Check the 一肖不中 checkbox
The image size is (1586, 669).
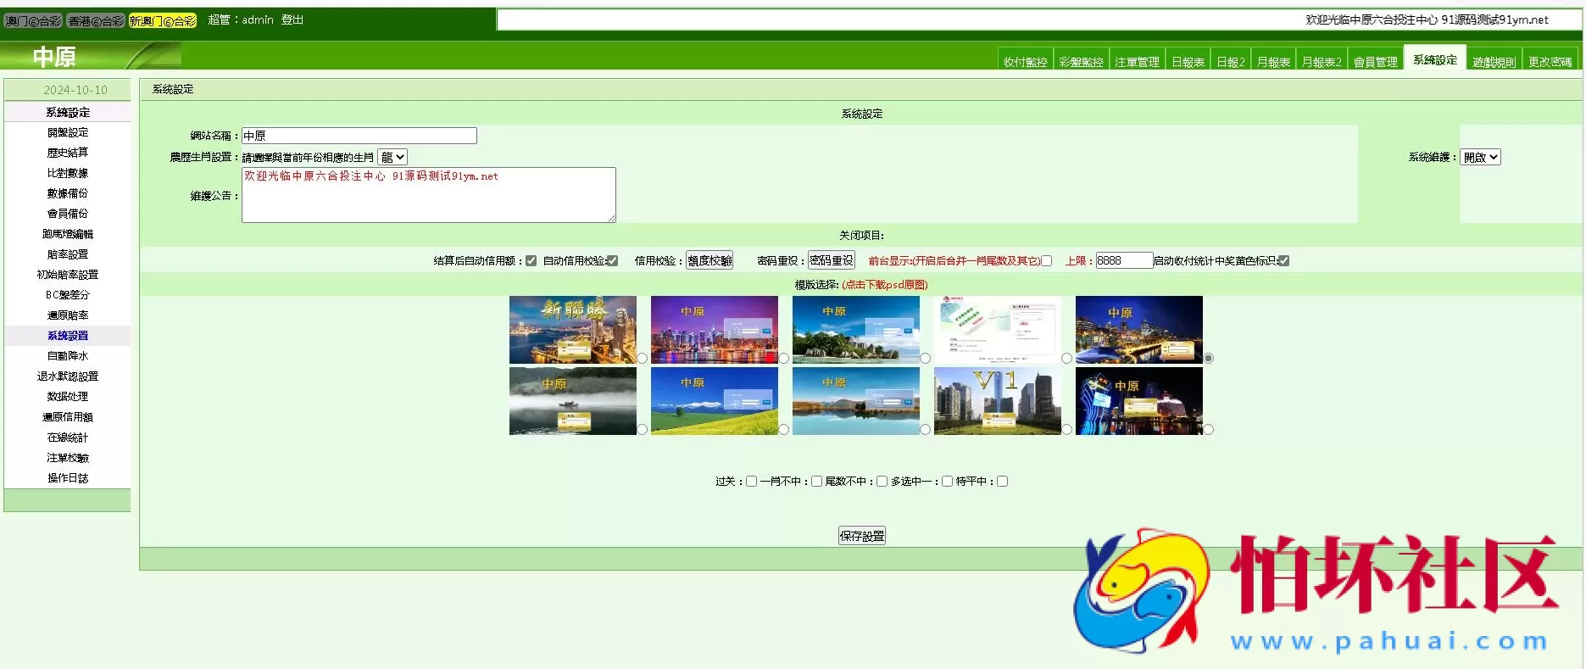pos(816,482)
